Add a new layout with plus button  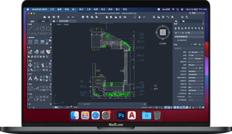[x=62, y=107]
